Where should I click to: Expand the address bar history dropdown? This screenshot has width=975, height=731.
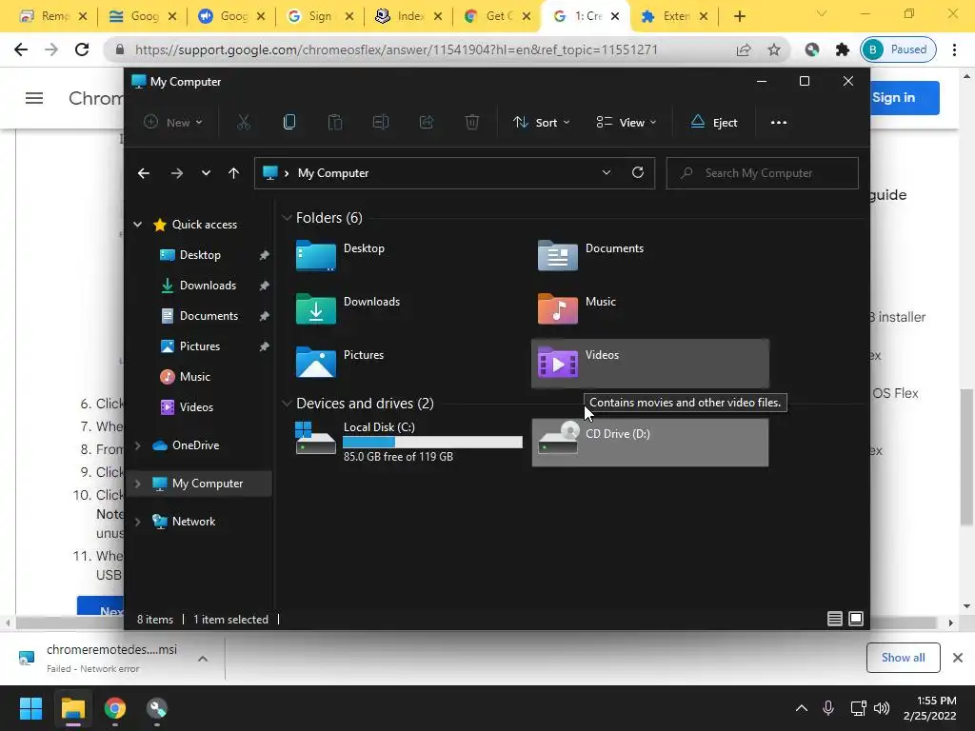pos(607,173)
